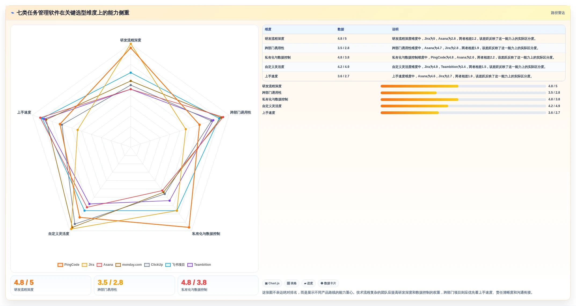576x306 pixels.
Task: Open the 4.8 / 3.8 私有化与数据控制 data card
Action: pyautogui.click(x=218, y=285)
